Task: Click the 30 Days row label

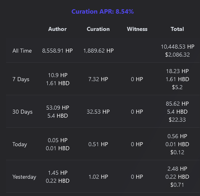Action: (x=22, y=112)
